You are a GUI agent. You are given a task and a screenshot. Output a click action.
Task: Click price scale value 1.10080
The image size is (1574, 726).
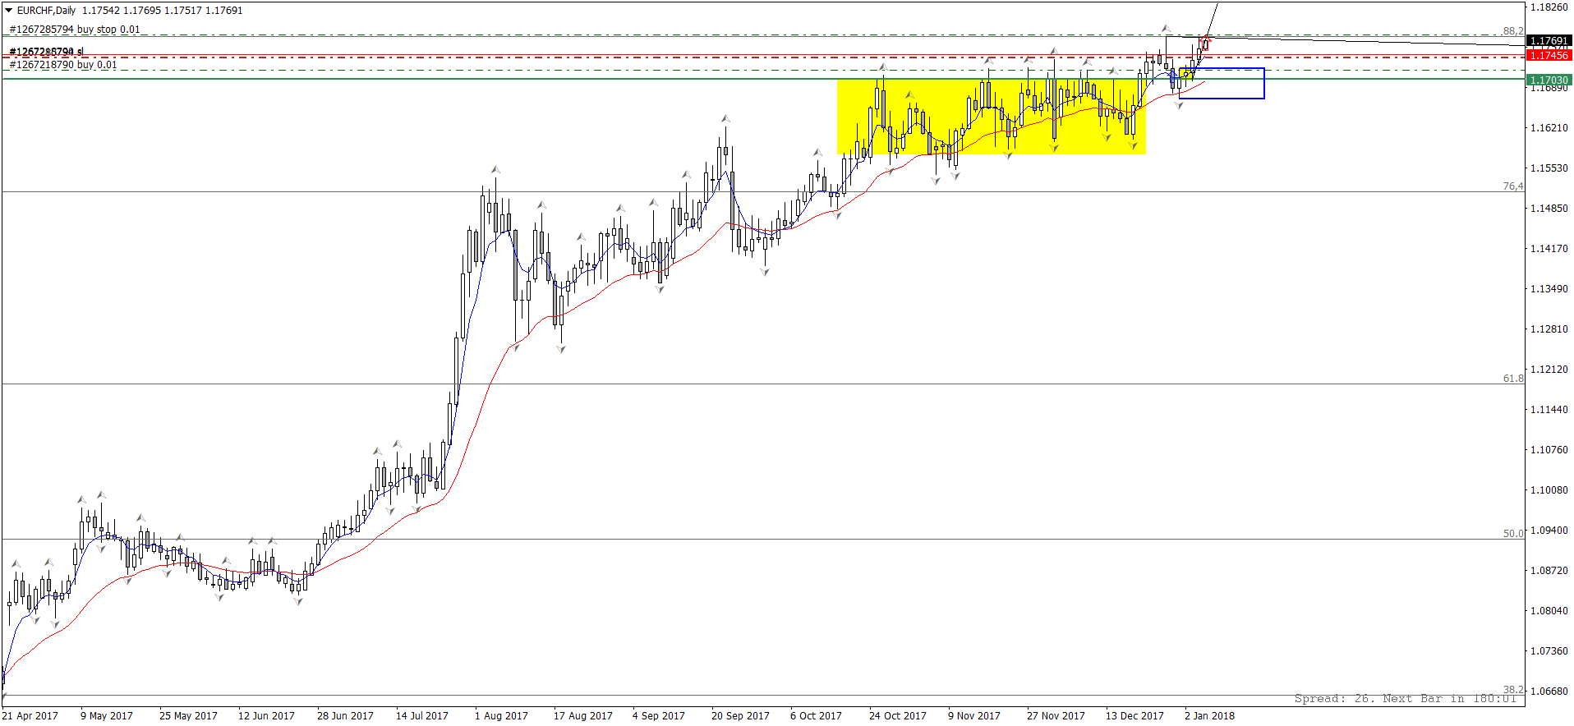tap(1549, 490)
